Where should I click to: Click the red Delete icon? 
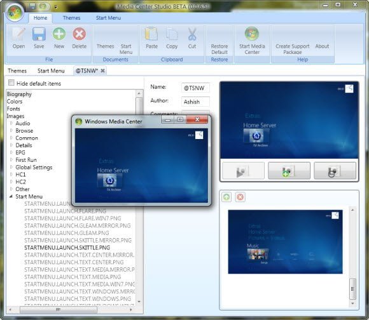tap(80, 34)
